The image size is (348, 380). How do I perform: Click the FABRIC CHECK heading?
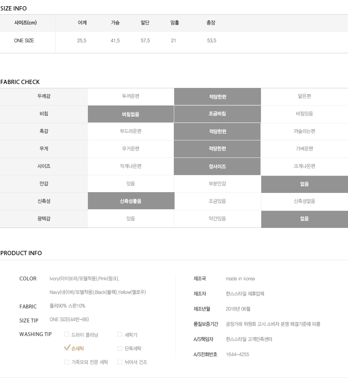(20, 82)
